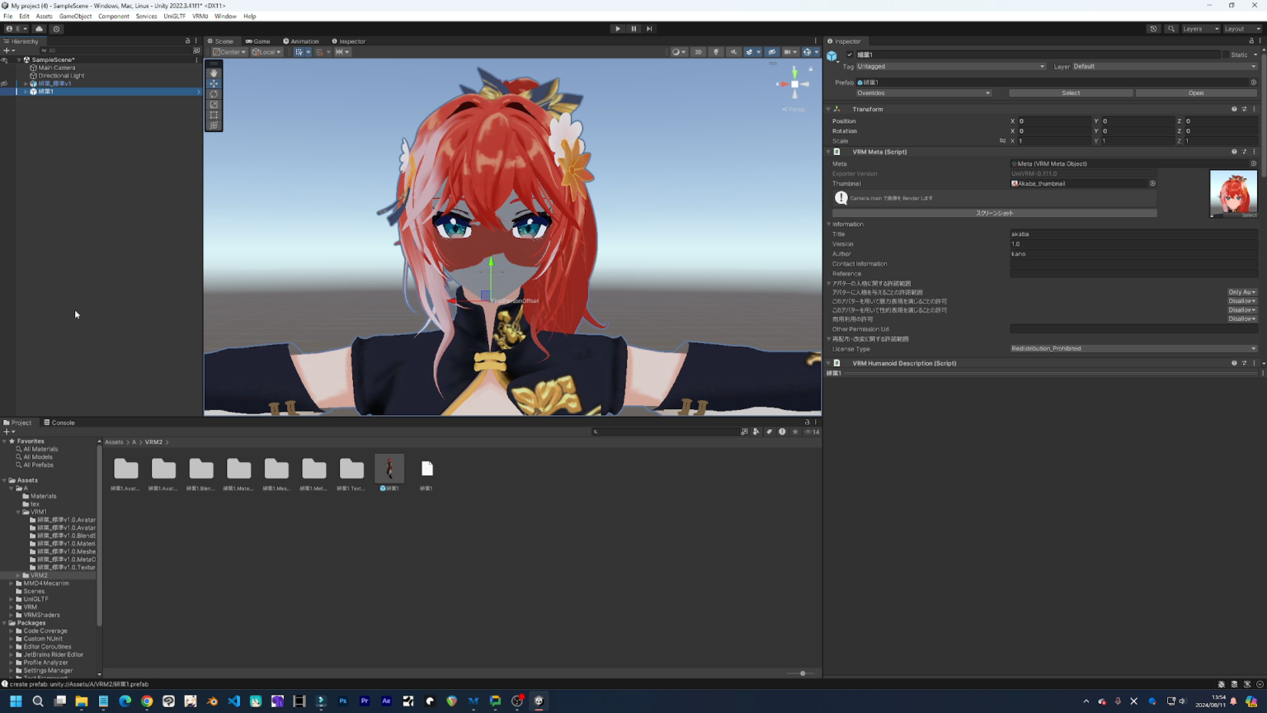The width and height of the screenshot is (1267, 713).
Task: Collapse the Transform component in the Inspector
Action: click(828, 108)
